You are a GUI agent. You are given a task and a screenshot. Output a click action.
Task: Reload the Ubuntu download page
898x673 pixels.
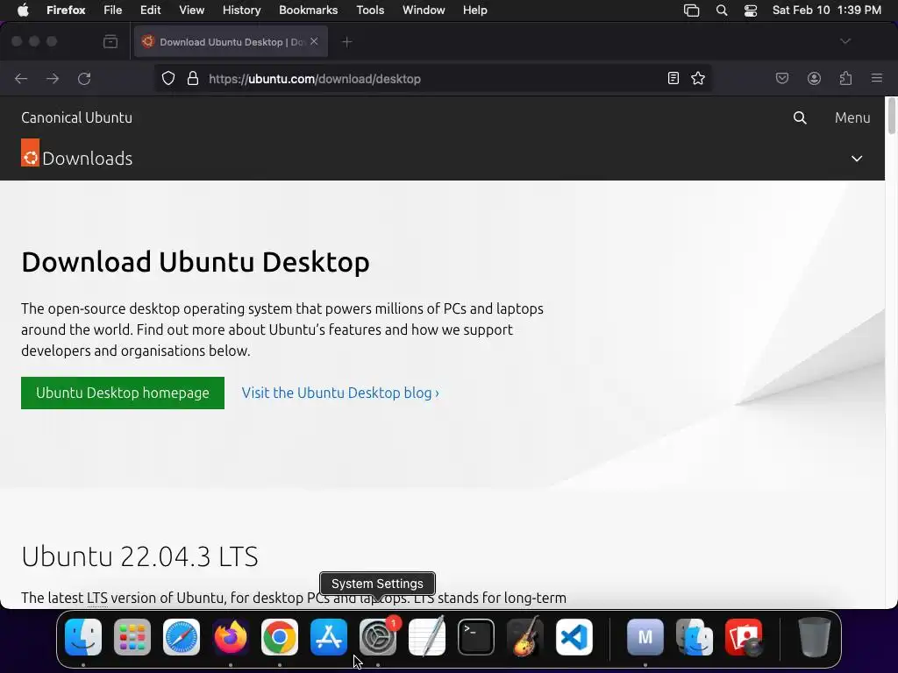tap(84, 78)
